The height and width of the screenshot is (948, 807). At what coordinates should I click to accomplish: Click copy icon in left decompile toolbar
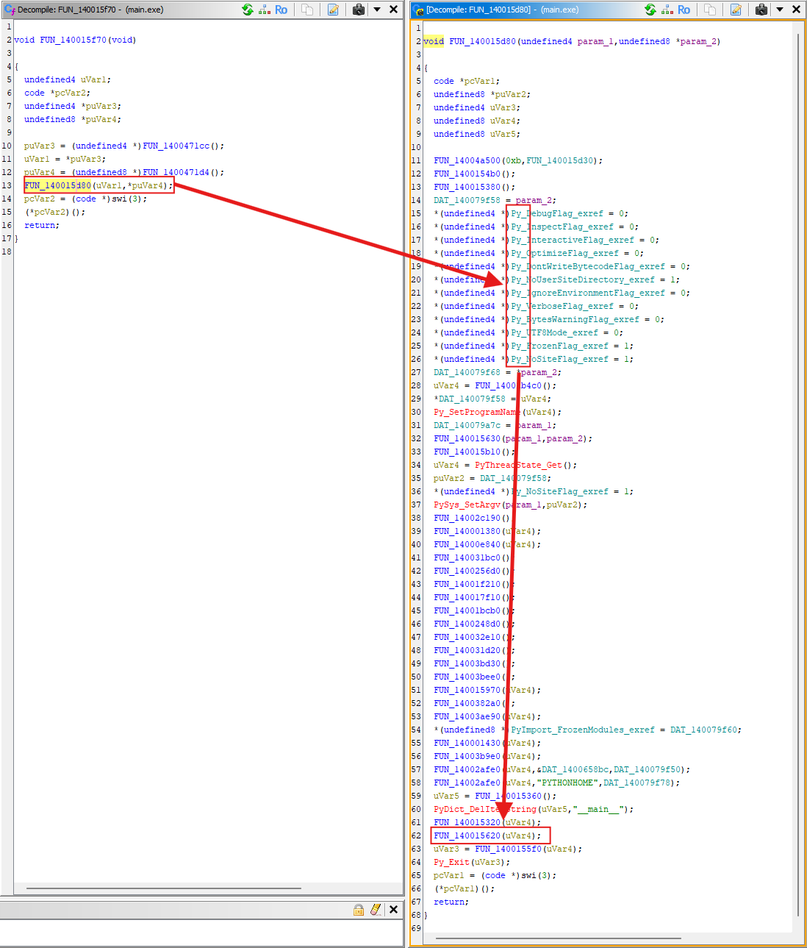coord(307,10)
